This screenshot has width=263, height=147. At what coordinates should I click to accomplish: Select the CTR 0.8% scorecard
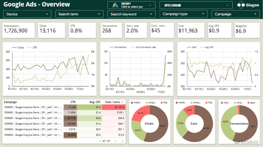(x=82, y=30)
